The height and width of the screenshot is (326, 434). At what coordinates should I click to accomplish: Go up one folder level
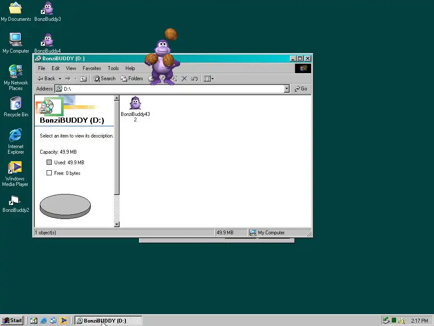point(83,79)
